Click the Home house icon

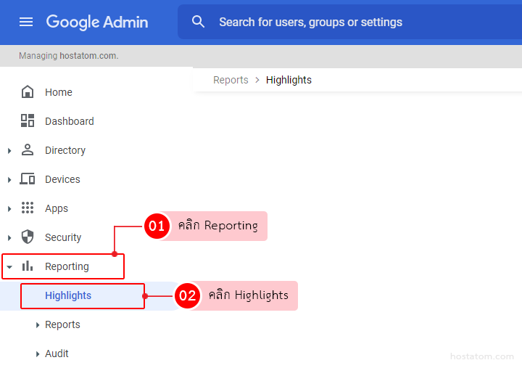click(x=28, y=92)
